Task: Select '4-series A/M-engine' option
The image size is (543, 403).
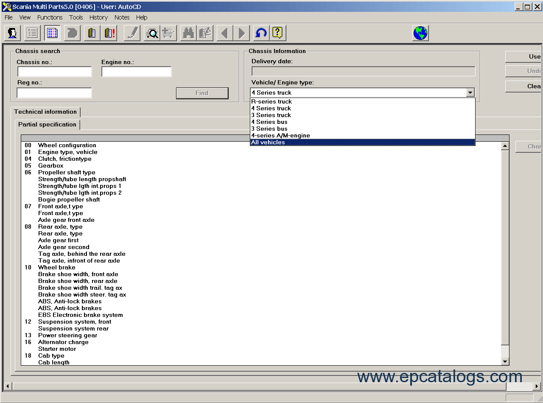Action: 280,135
